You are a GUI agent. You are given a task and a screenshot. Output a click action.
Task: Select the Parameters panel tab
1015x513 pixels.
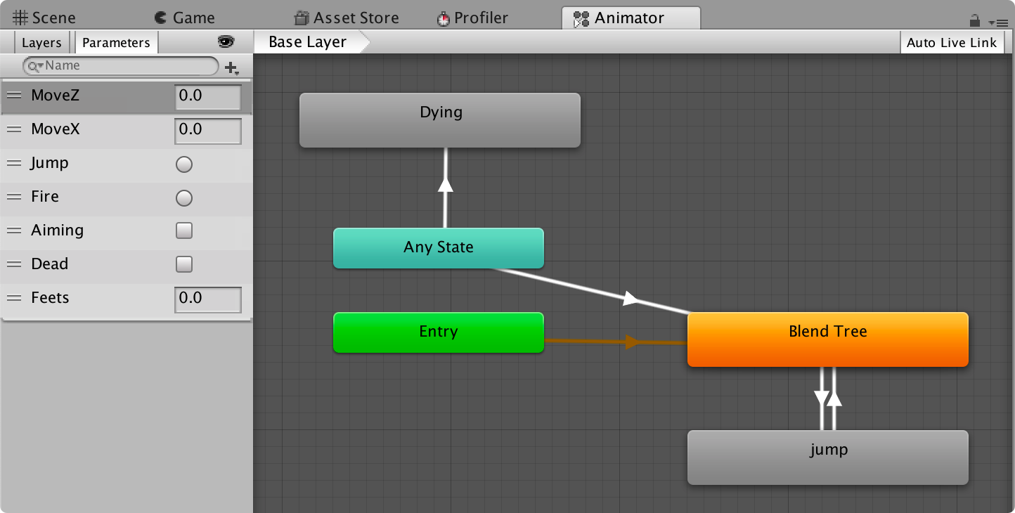(x=116, y=43)
